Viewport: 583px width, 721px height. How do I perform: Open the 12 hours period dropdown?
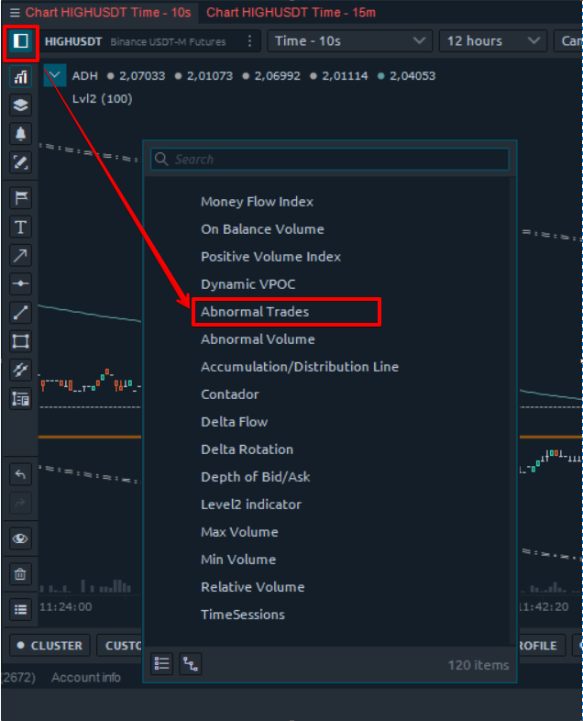[492, 41]
